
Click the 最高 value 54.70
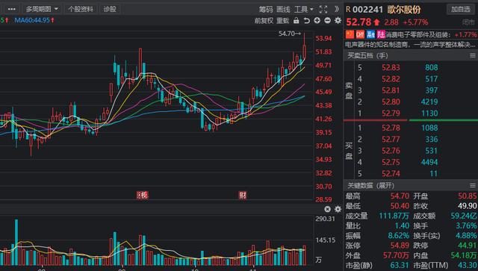400,196
